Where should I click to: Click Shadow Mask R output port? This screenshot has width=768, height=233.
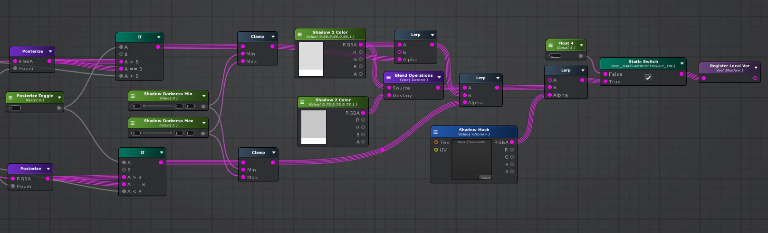tap(512, 150)
